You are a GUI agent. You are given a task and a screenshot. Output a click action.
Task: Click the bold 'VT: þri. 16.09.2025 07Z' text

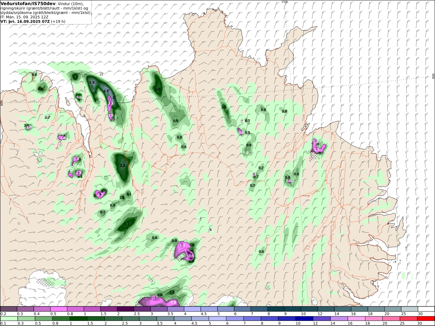click(x=25, y=21)
